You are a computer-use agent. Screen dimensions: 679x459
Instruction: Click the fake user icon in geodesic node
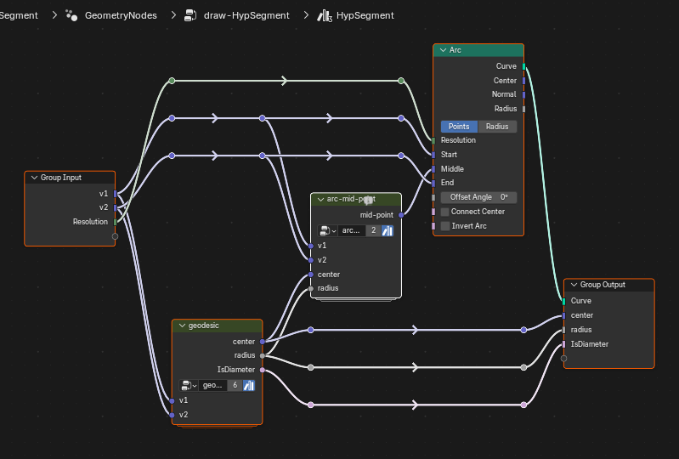pos(249,385)
